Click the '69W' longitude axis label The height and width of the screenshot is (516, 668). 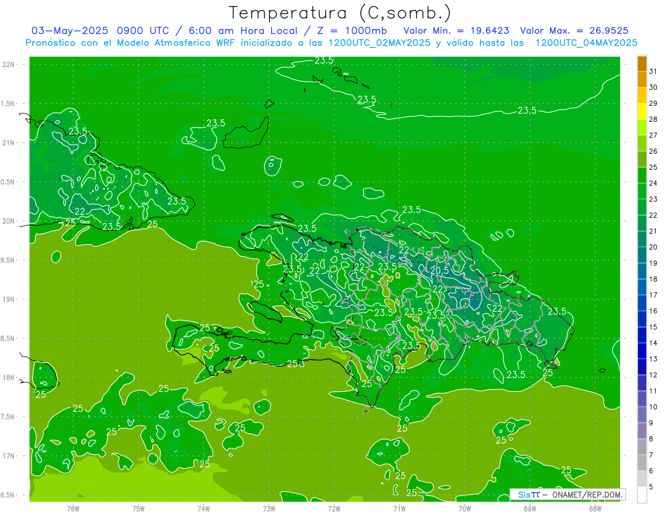(x=530, y=508)
